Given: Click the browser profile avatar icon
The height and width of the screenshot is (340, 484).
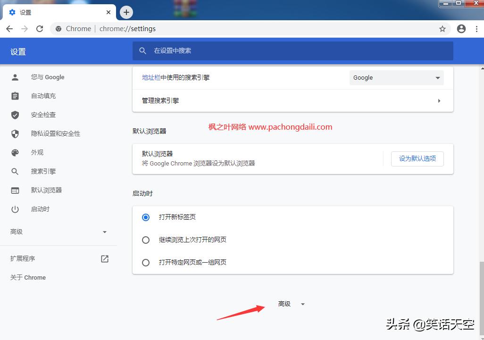Looking at the screenshot, I should pos(461,29).
